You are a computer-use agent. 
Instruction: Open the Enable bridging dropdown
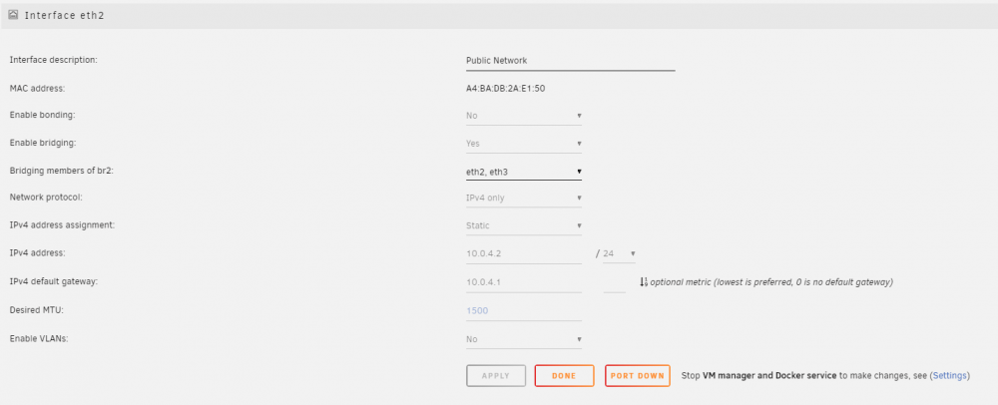coord(524,144)
